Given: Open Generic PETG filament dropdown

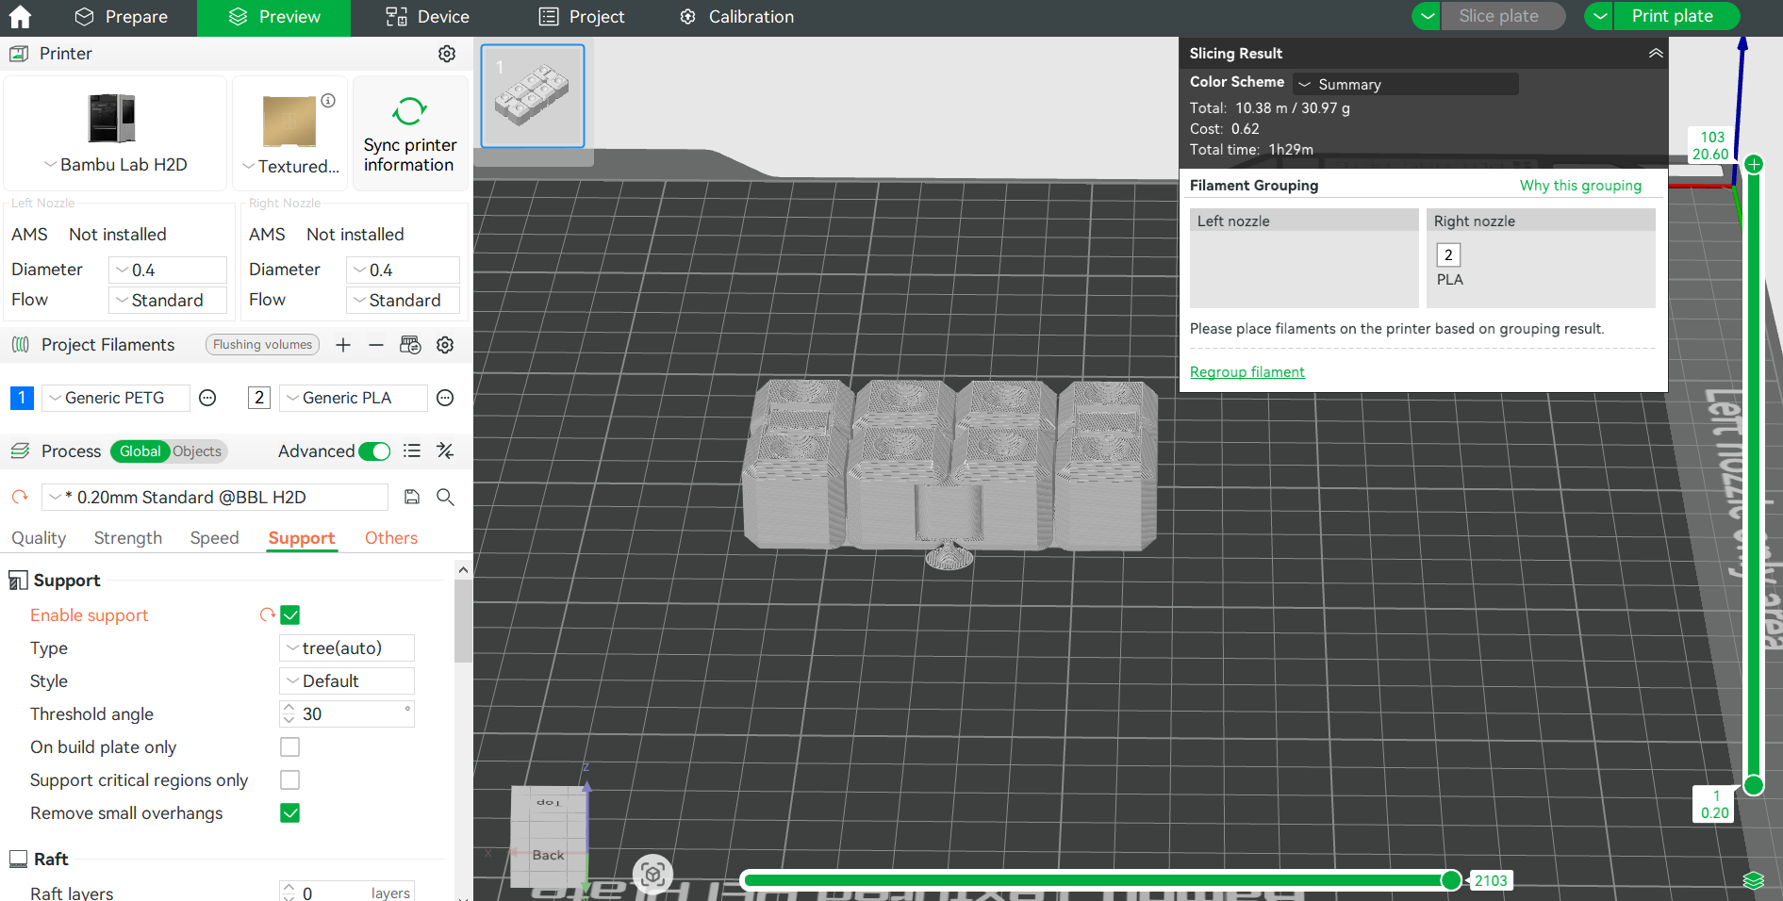Looking at the screenshot, I should [x=115, y=398].
